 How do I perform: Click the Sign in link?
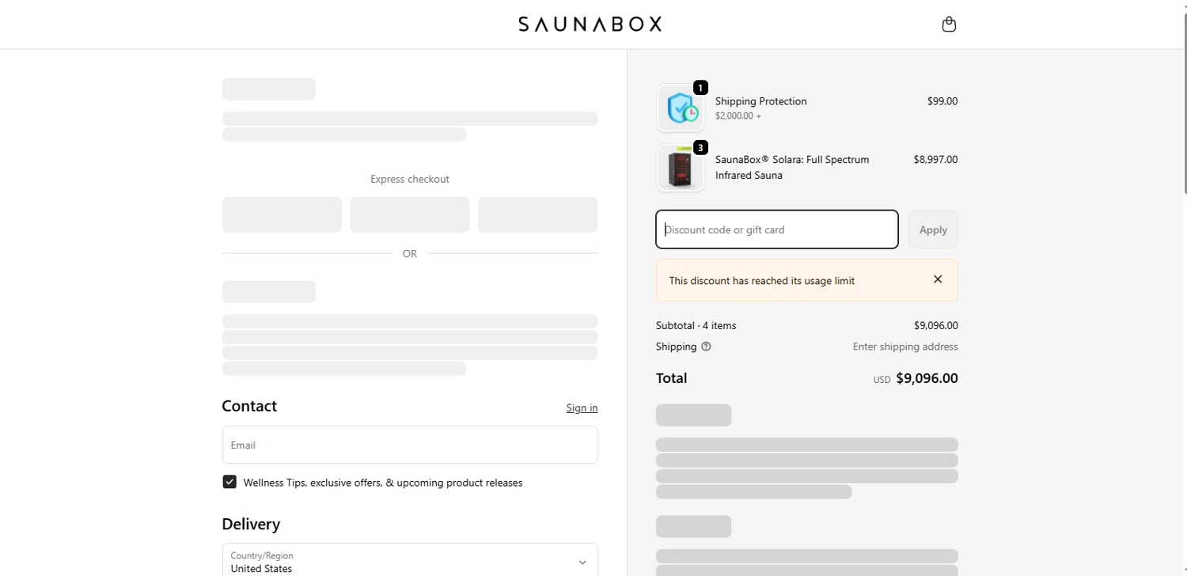[x=582, y=408]
